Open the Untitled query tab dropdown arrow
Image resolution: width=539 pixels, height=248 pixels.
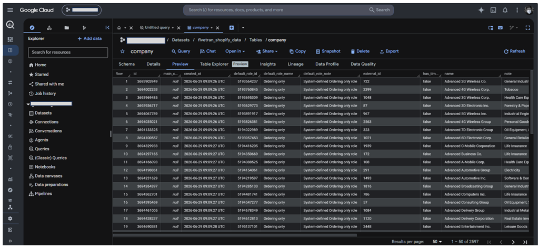173,28
